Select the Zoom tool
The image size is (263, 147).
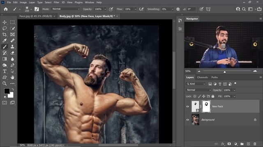tap(5, 83)
